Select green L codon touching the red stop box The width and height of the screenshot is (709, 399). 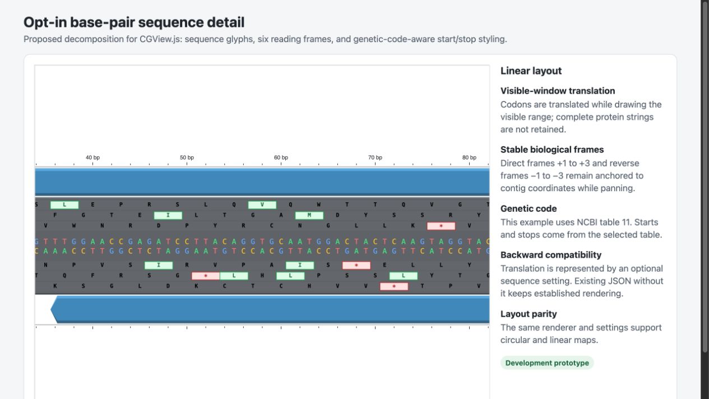[234, 276]
